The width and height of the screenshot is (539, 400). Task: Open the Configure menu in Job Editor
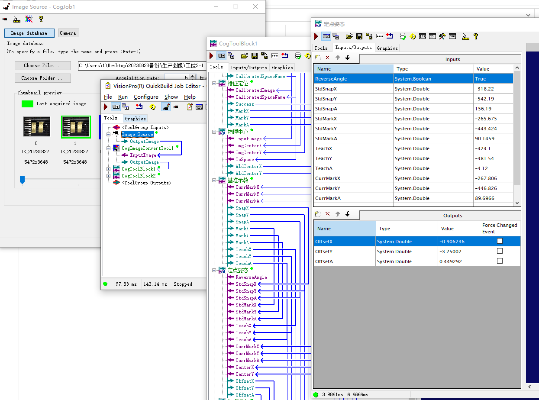point(146,97)
